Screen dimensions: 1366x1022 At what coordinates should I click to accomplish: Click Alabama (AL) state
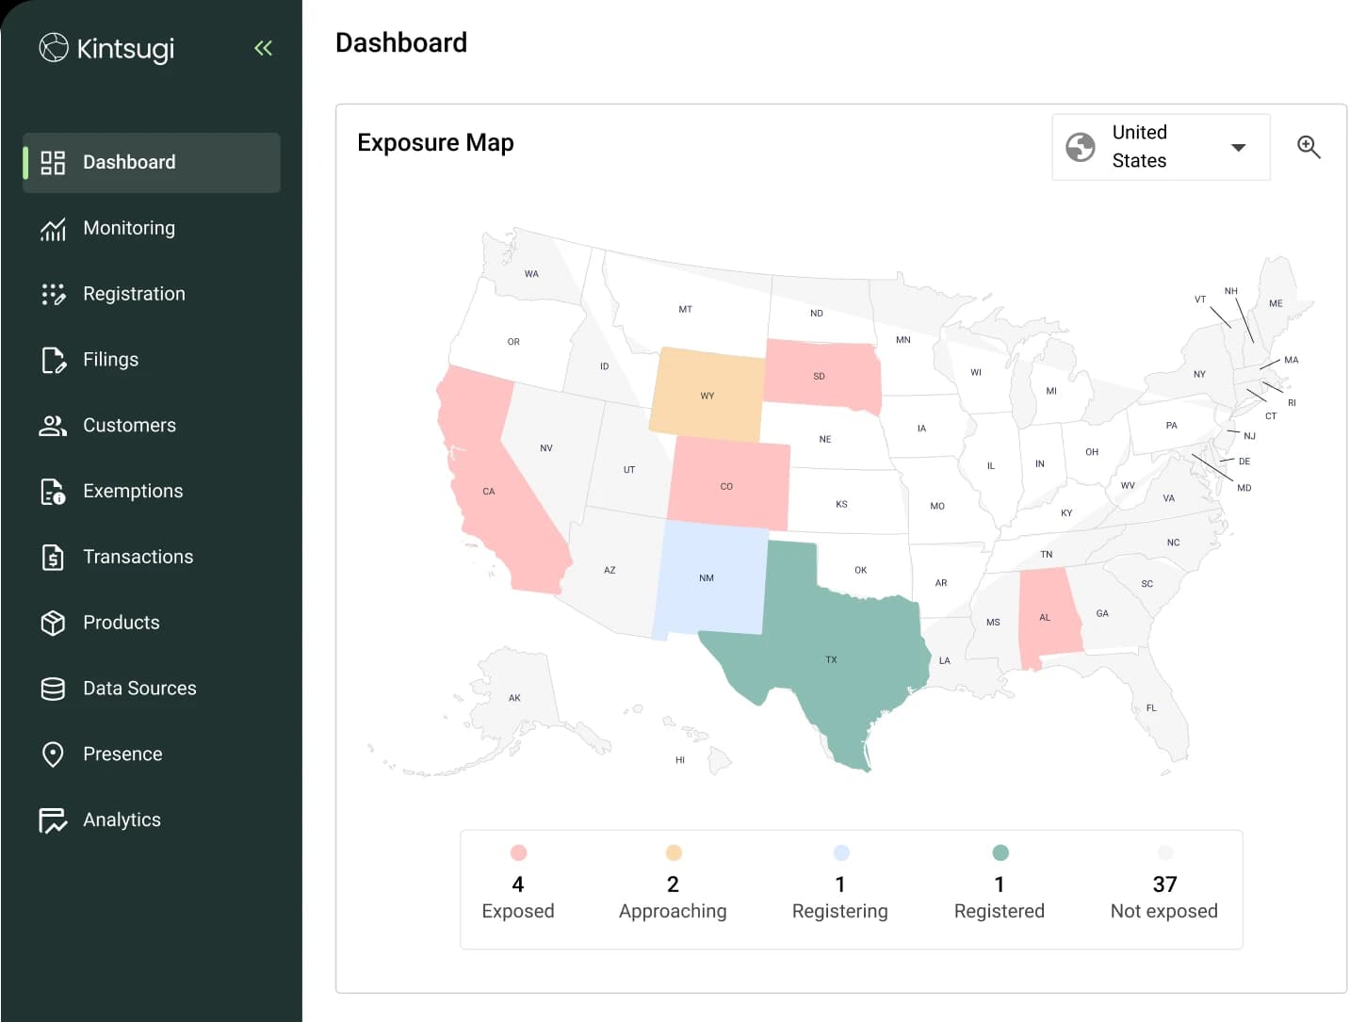1046,616
